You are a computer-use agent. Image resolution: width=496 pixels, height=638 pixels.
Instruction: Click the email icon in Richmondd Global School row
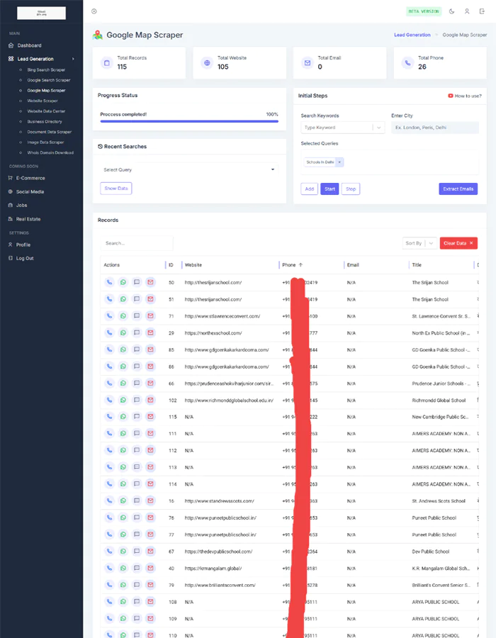tap(150, 400)
